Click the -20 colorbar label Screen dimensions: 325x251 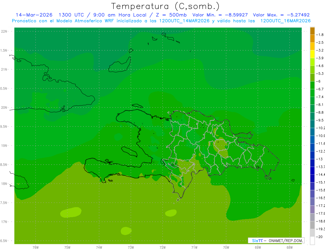point(320,237)
